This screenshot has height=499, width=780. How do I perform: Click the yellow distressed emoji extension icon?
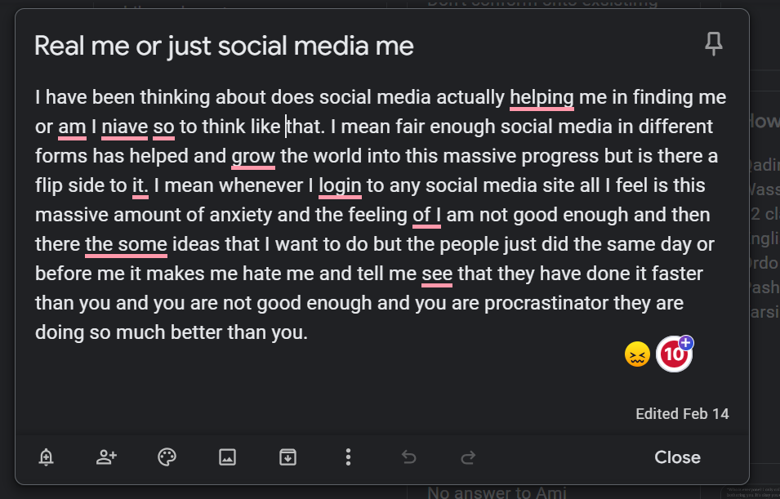(637, 354)
